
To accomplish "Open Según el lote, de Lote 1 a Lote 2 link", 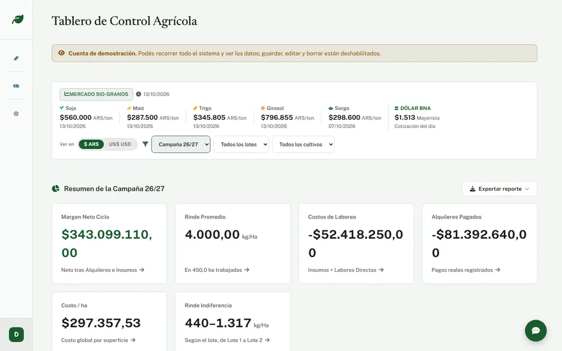I will pos(227,340).
